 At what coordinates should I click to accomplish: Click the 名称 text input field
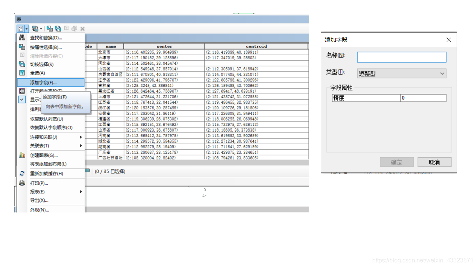[x=402, y=57]
